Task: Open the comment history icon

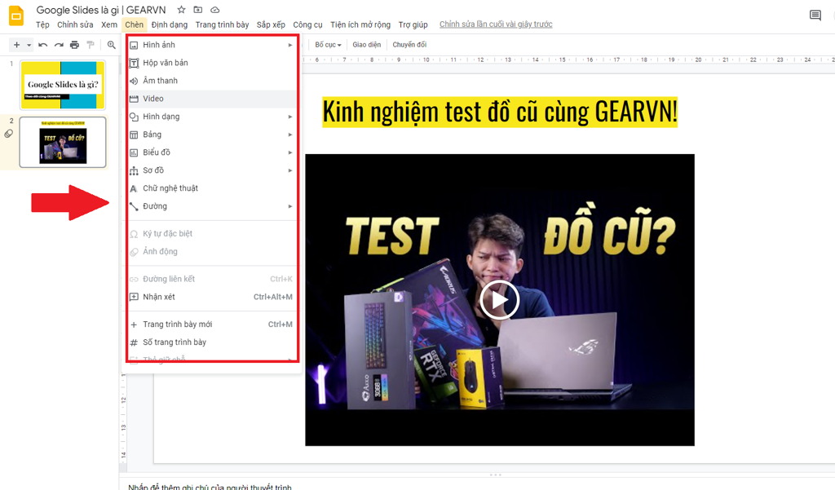Action: click(x=815, y=15)
